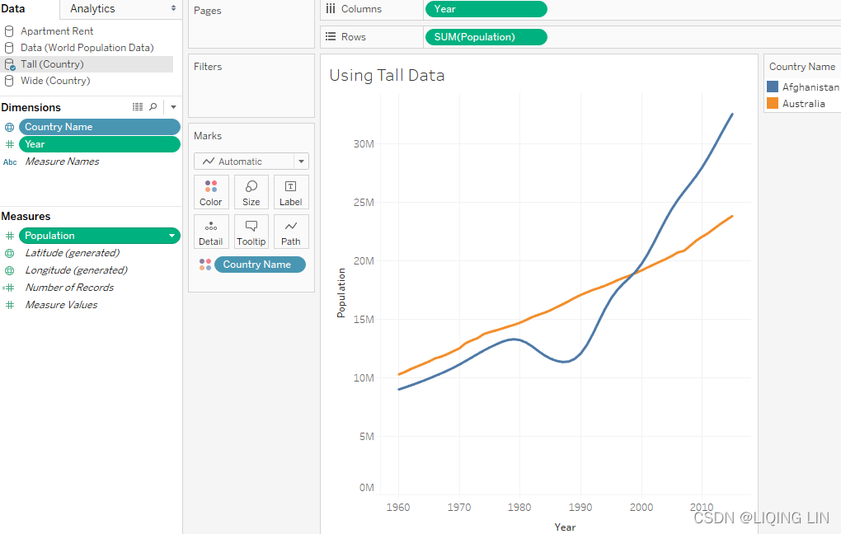Click the globe icon beside Country Name
This screenshot has height=534, width=841.
(x=10, y=127)
